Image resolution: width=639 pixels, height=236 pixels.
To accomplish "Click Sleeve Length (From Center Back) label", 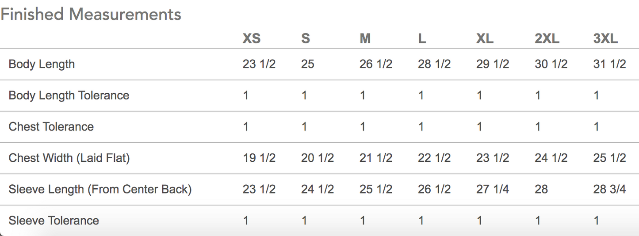I will [100, 190].
